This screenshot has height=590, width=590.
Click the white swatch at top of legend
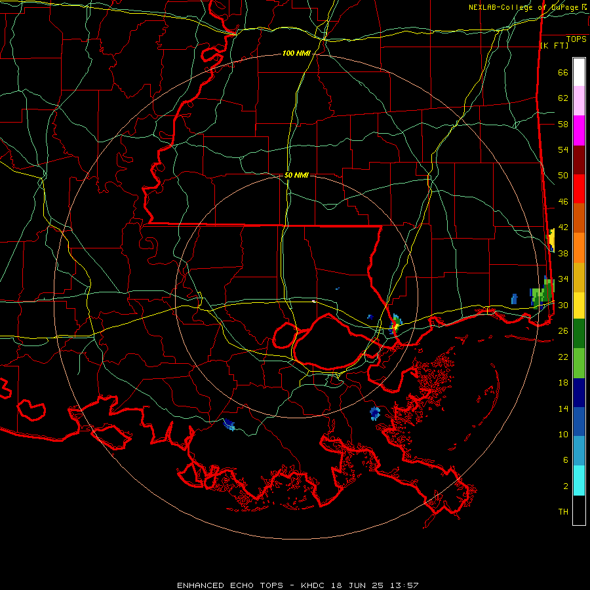coord(579,72)
